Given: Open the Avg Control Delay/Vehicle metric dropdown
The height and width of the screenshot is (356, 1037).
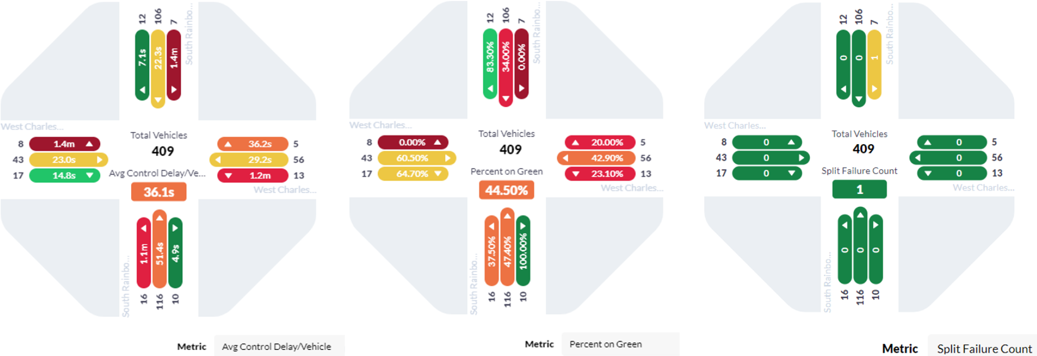Looking at the screenshot, I should point(279,347).
